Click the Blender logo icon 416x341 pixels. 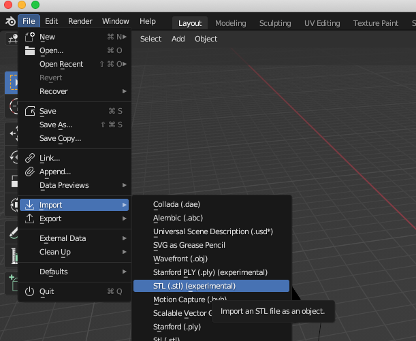9,22
